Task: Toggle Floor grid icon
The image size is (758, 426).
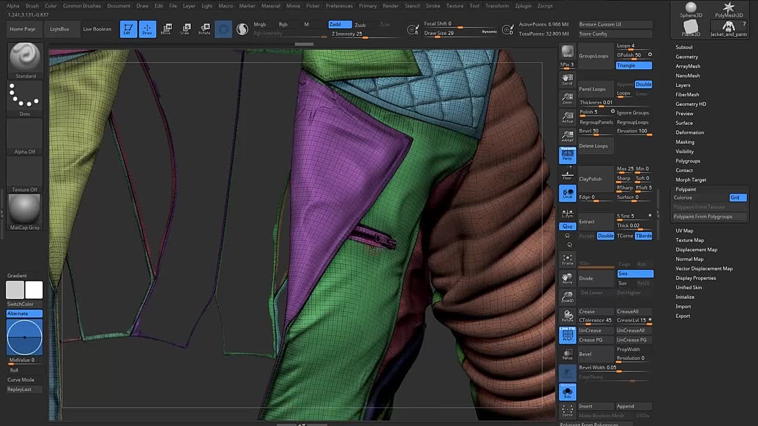Action: (x=567, y=174)
